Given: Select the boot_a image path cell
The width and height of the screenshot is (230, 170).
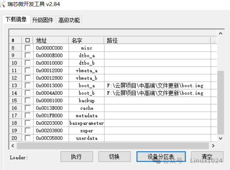Looking at the screenshot, I should pos(158,86).
